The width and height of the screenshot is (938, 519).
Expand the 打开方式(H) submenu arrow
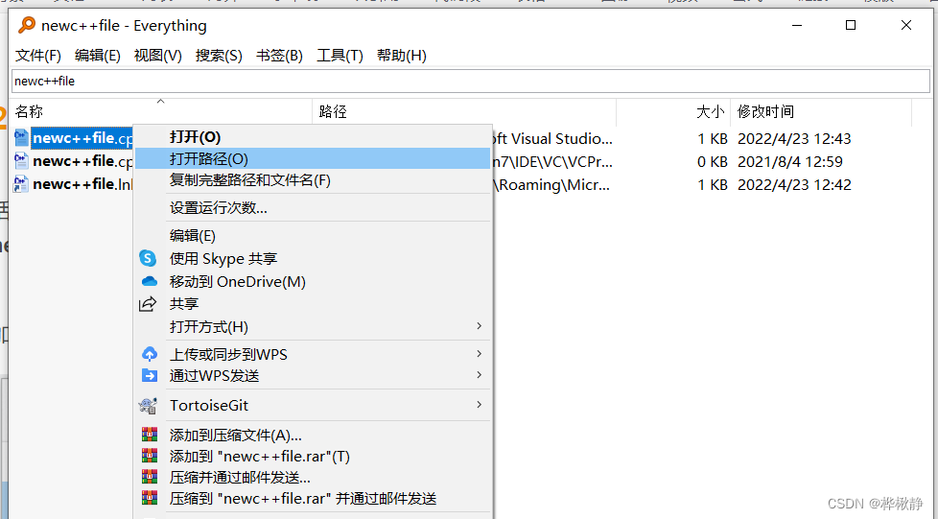click(479, 325)
